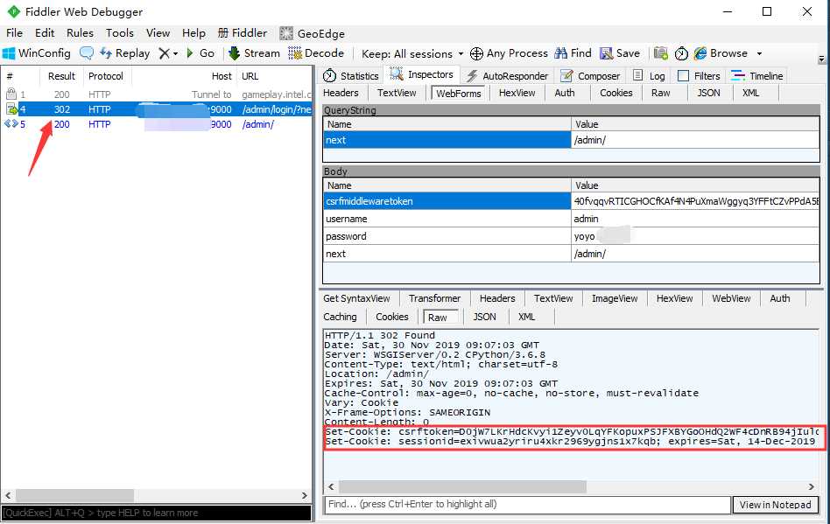Open Find sessions with binoculars icon

coord(561,53)
